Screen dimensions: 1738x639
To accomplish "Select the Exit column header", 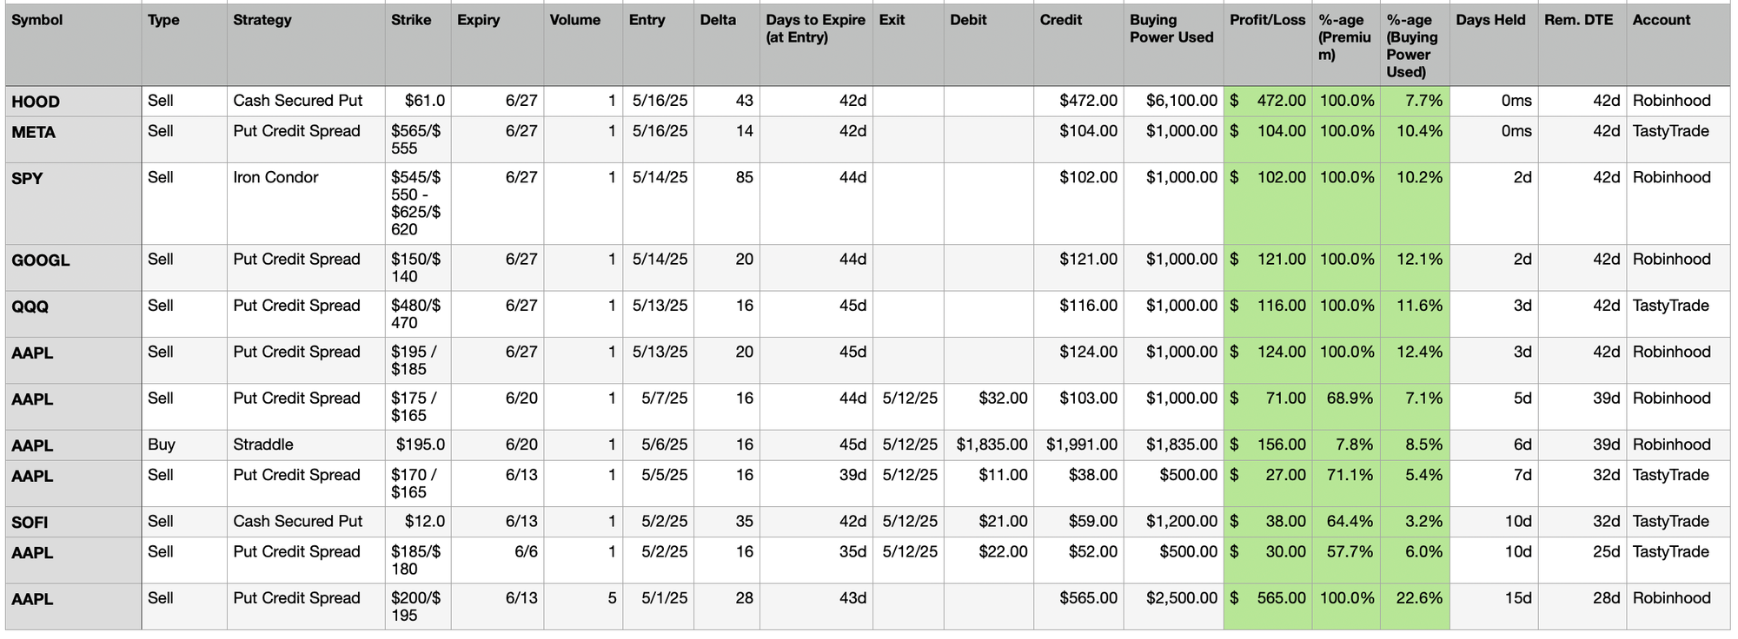I will tap(908, 44).
